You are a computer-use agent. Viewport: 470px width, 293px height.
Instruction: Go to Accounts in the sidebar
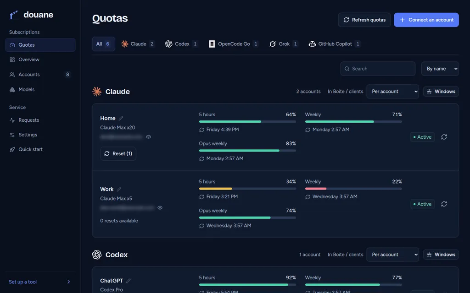click(x=40, y=75)
